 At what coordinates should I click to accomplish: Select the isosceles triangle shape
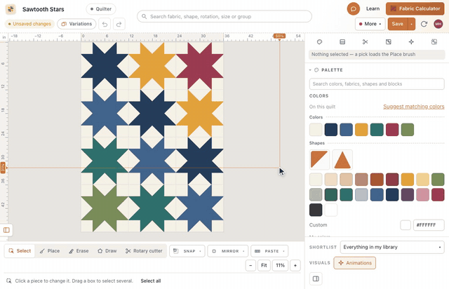pos(342,159)
